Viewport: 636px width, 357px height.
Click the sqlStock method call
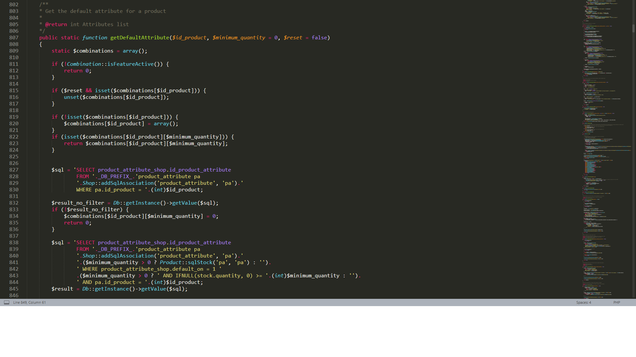pyautogui.click(x=200, y=262)
